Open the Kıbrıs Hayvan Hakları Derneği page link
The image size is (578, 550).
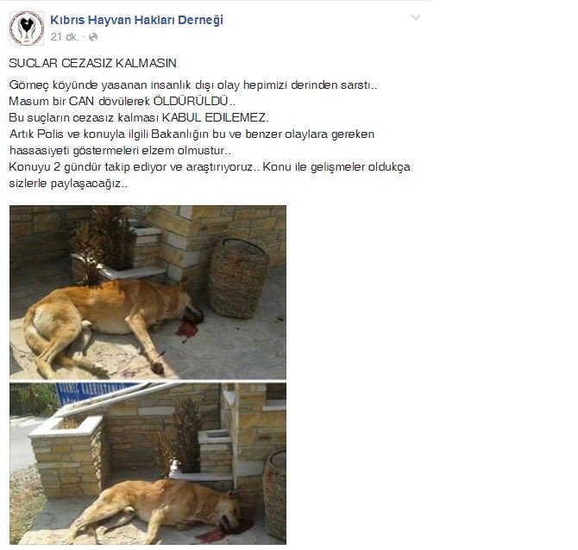tap(137, 20)
